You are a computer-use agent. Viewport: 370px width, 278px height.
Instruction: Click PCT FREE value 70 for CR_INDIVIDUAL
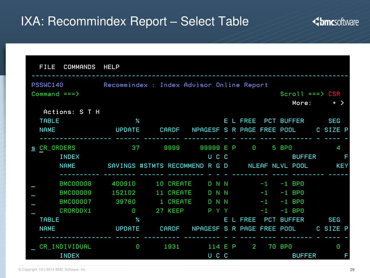272,247
